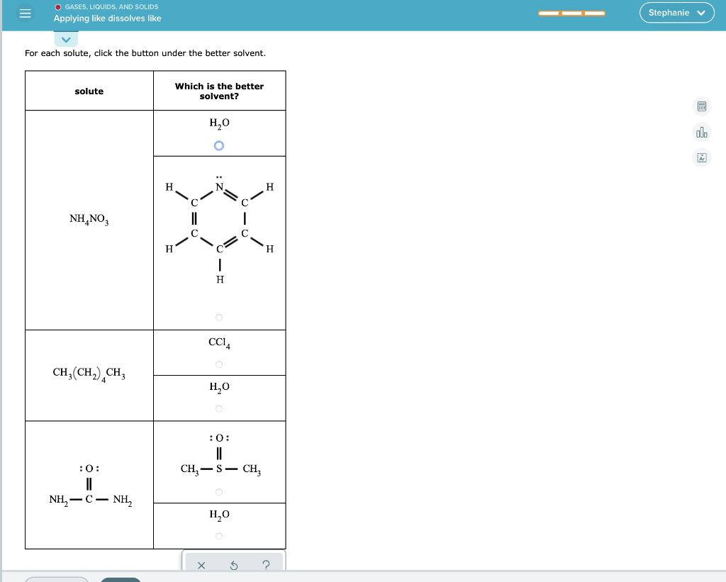Choose H2O as the solvent for urea
Image resolution: width=726 pixels, height=582 pixels.
(218, 536)
